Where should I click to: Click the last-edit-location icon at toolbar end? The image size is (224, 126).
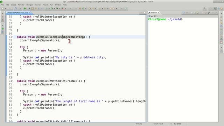point(126,8)
